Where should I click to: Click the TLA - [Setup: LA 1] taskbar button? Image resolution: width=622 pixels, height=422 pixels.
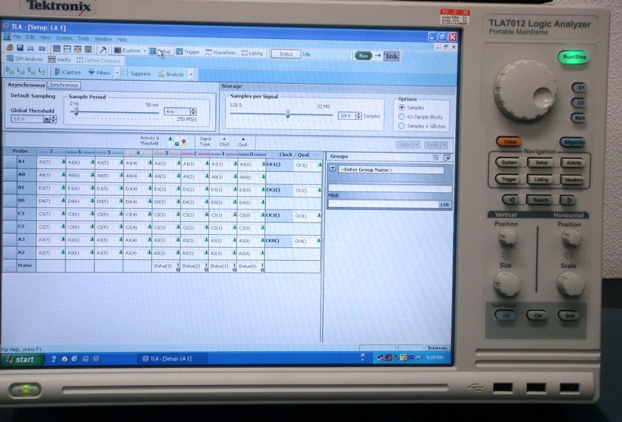pyautogui.click(x=172, y=358)
